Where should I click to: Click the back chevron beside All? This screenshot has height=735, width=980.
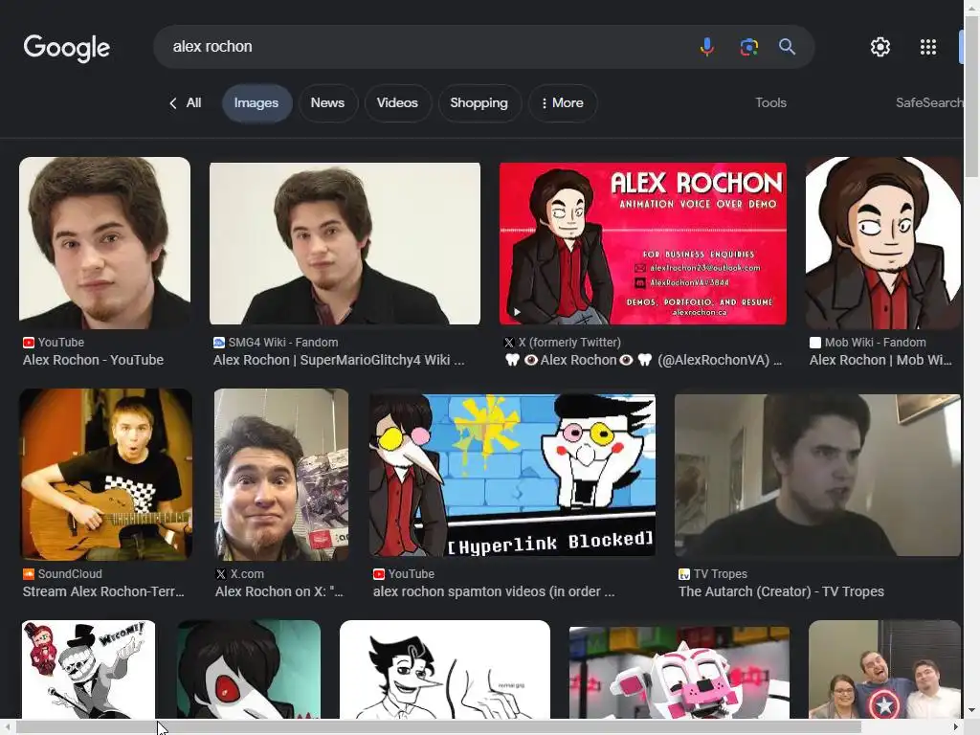pos(172,103)
